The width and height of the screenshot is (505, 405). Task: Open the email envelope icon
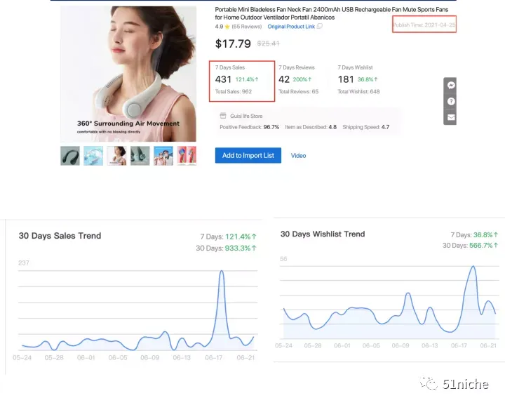click(451, 117)
